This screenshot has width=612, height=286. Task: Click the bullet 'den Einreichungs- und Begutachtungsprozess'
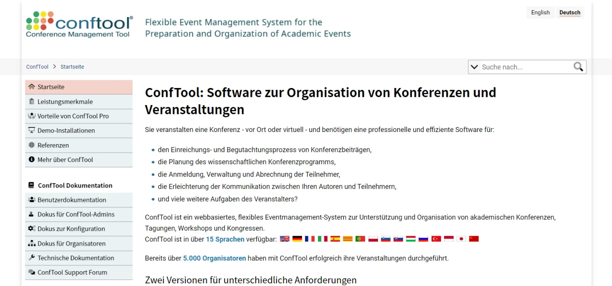[x=265, y=150]
